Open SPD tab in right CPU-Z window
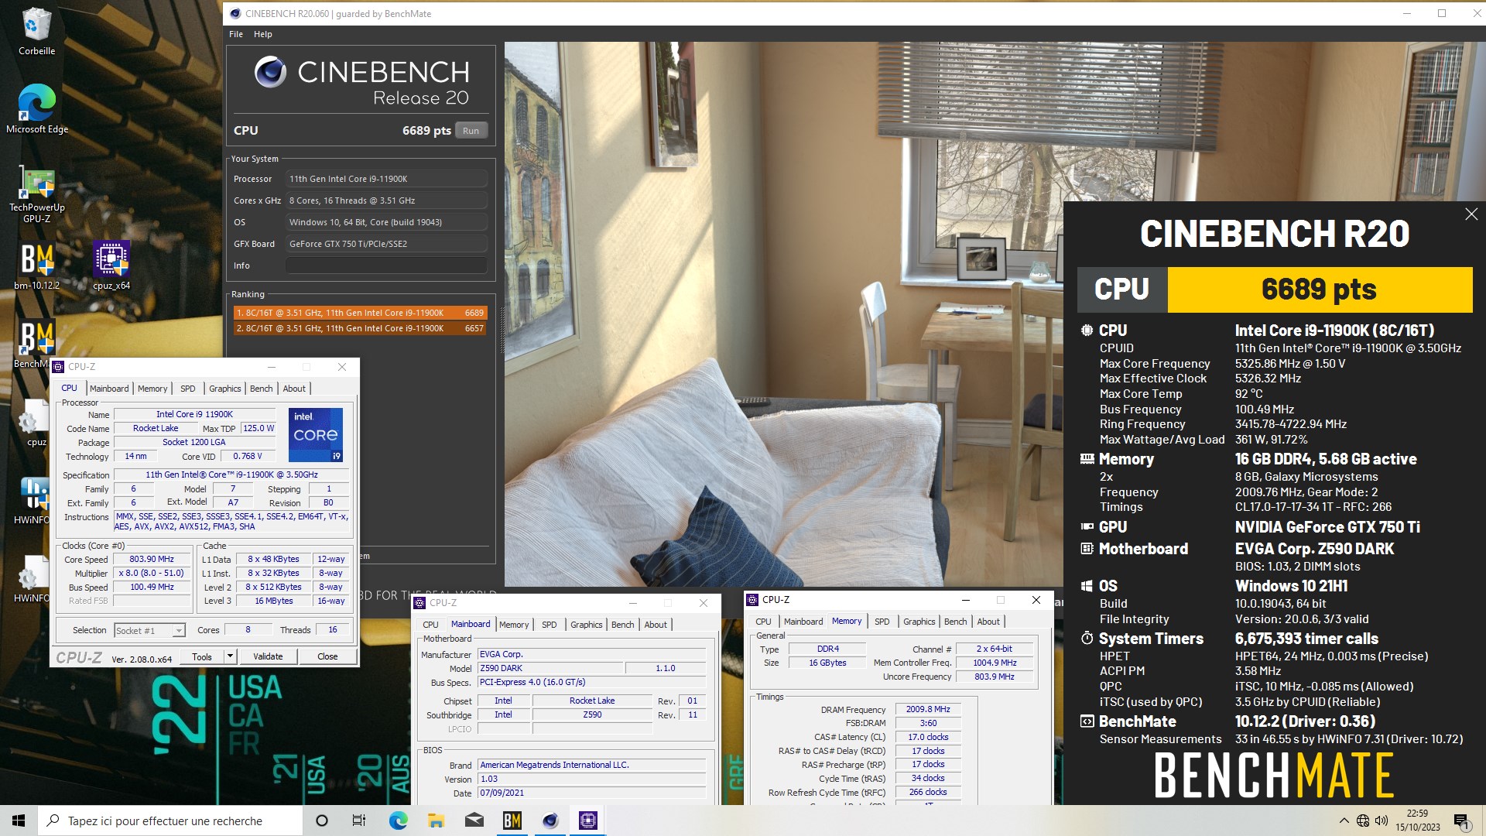Image resolution: width=1486 pixels, height=836 pixels. point(882,622)
